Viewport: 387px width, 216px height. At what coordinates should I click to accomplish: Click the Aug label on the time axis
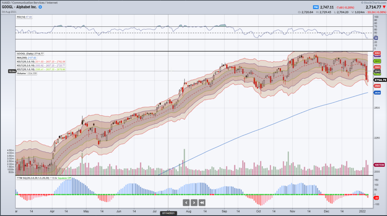click(x=189, y=211)
